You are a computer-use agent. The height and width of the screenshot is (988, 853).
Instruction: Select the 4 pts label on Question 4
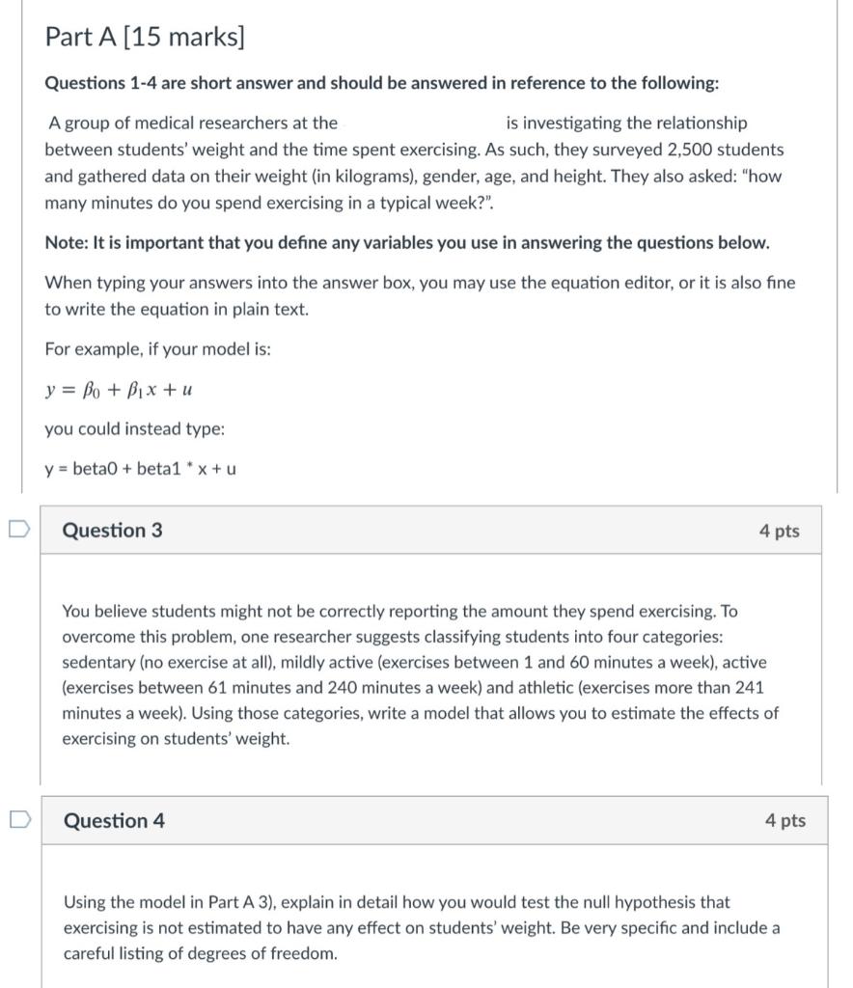tap(784, 821)
